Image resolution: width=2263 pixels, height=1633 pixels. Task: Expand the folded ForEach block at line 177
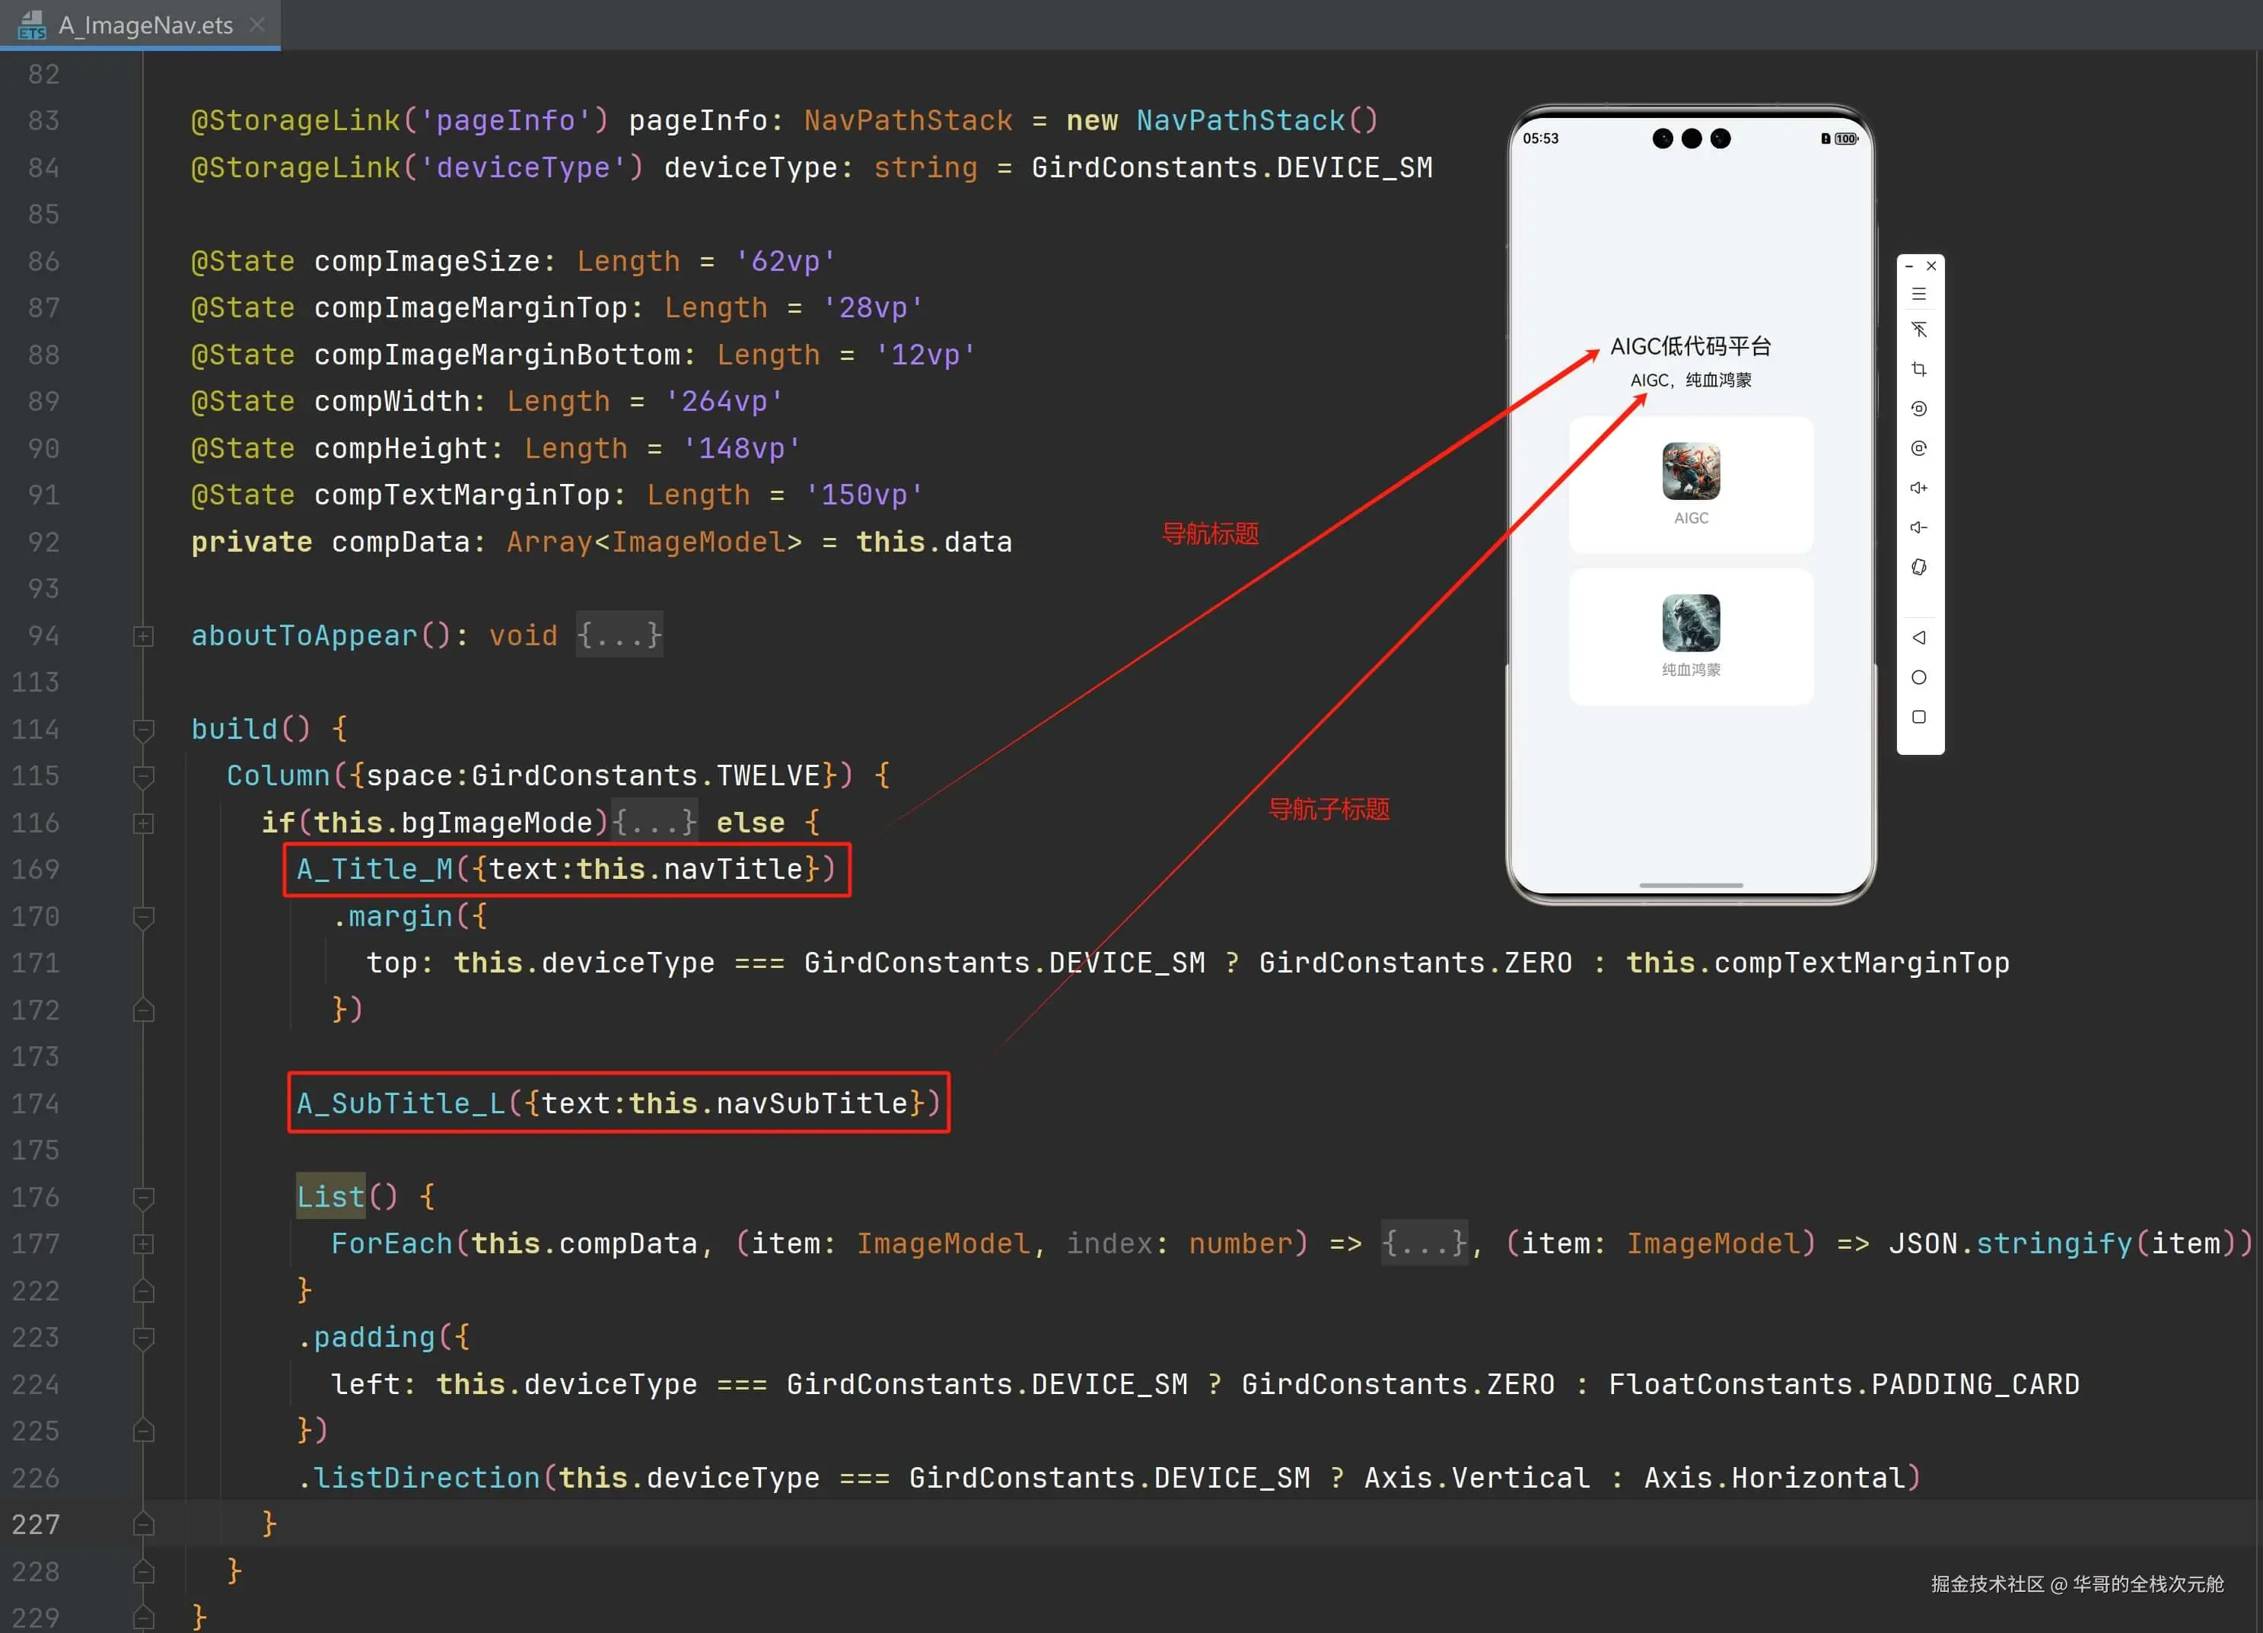point(144,1244)
